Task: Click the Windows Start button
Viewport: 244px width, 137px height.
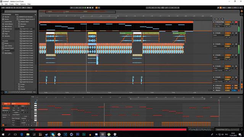Action: tap(3, 134)
